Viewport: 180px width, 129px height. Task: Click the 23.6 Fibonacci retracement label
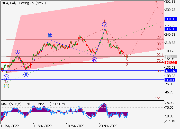(x=160, y=37)
